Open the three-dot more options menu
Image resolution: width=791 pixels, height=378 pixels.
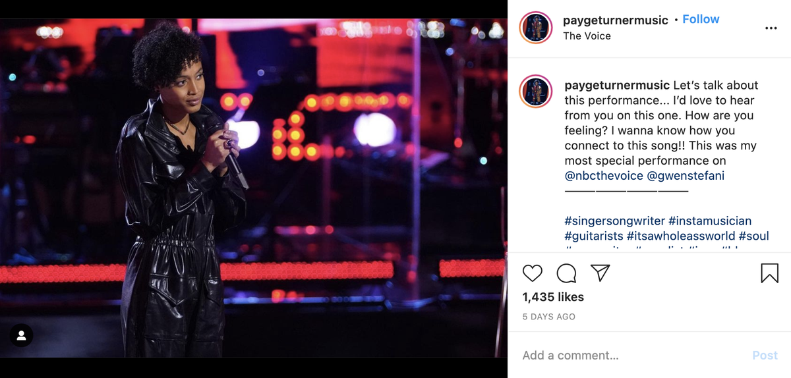(x=771, y=28)
